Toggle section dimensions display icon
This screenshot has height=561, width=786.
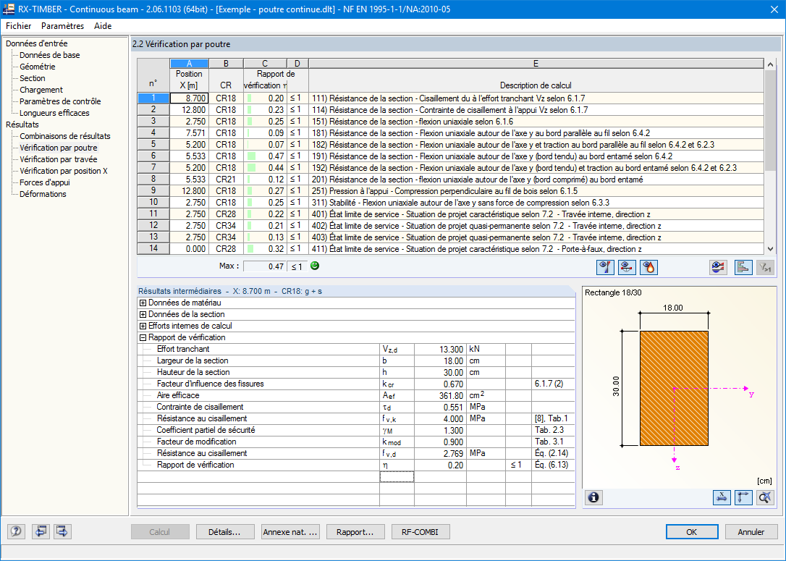pos(722,497)
